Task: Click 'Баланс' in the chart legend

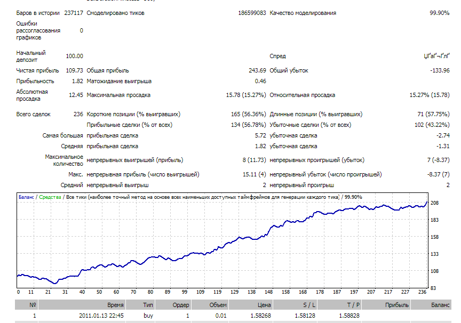Action: [x=26, y=197]
